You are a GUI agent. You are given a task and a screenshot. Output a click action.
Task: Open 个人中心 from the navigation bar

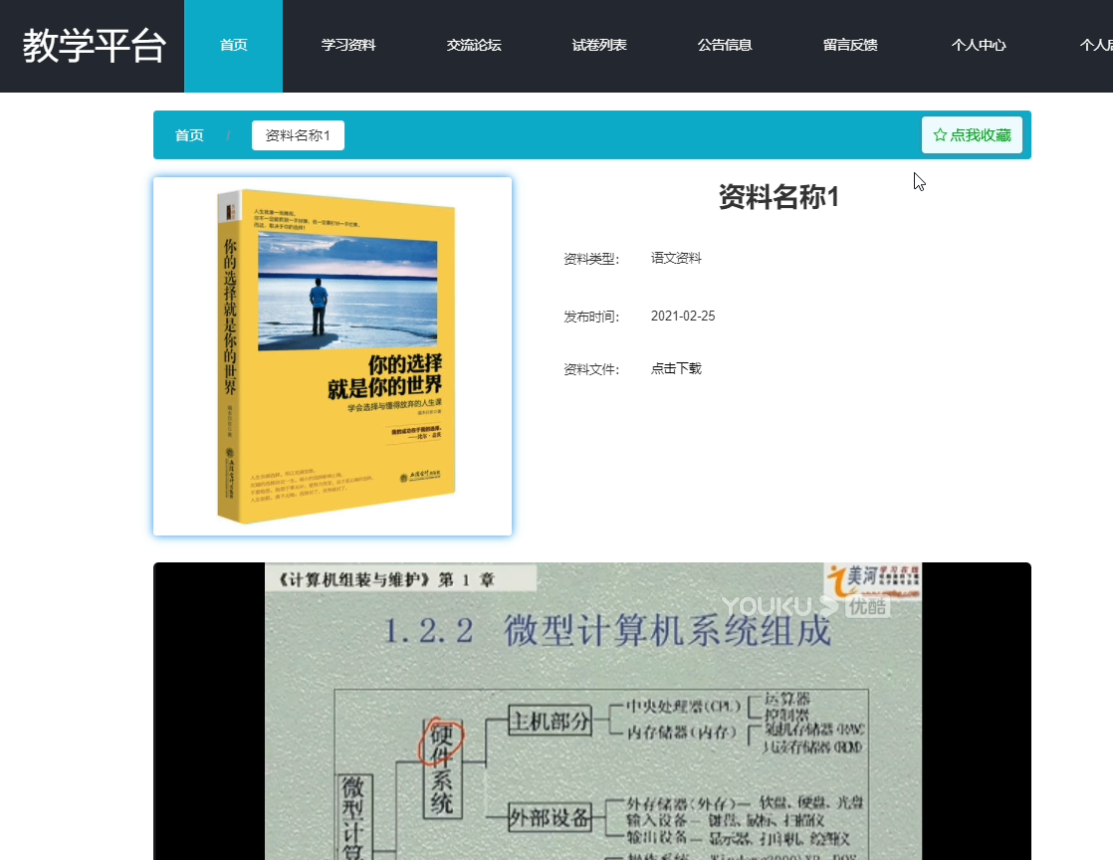point(979,46)
